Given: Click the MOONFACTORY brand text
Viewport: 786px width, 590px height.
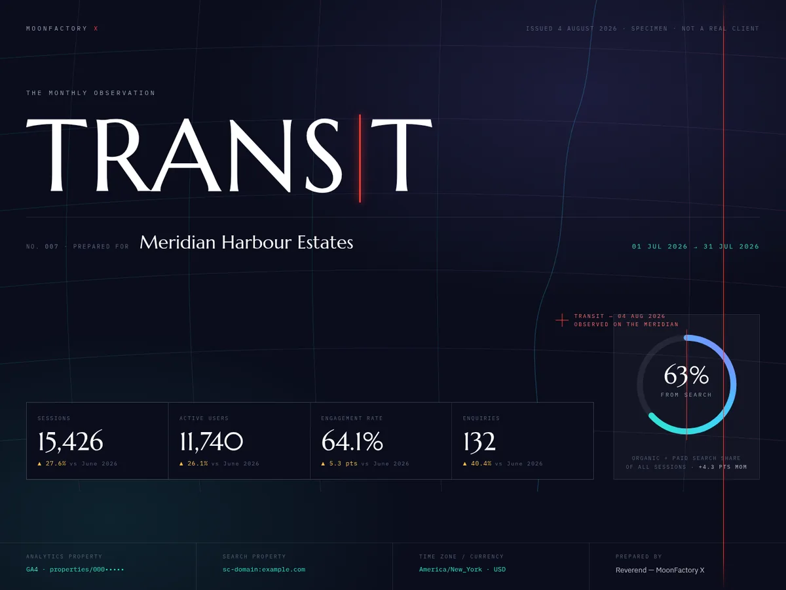Looking at the screenshot, I should point(57,28).
